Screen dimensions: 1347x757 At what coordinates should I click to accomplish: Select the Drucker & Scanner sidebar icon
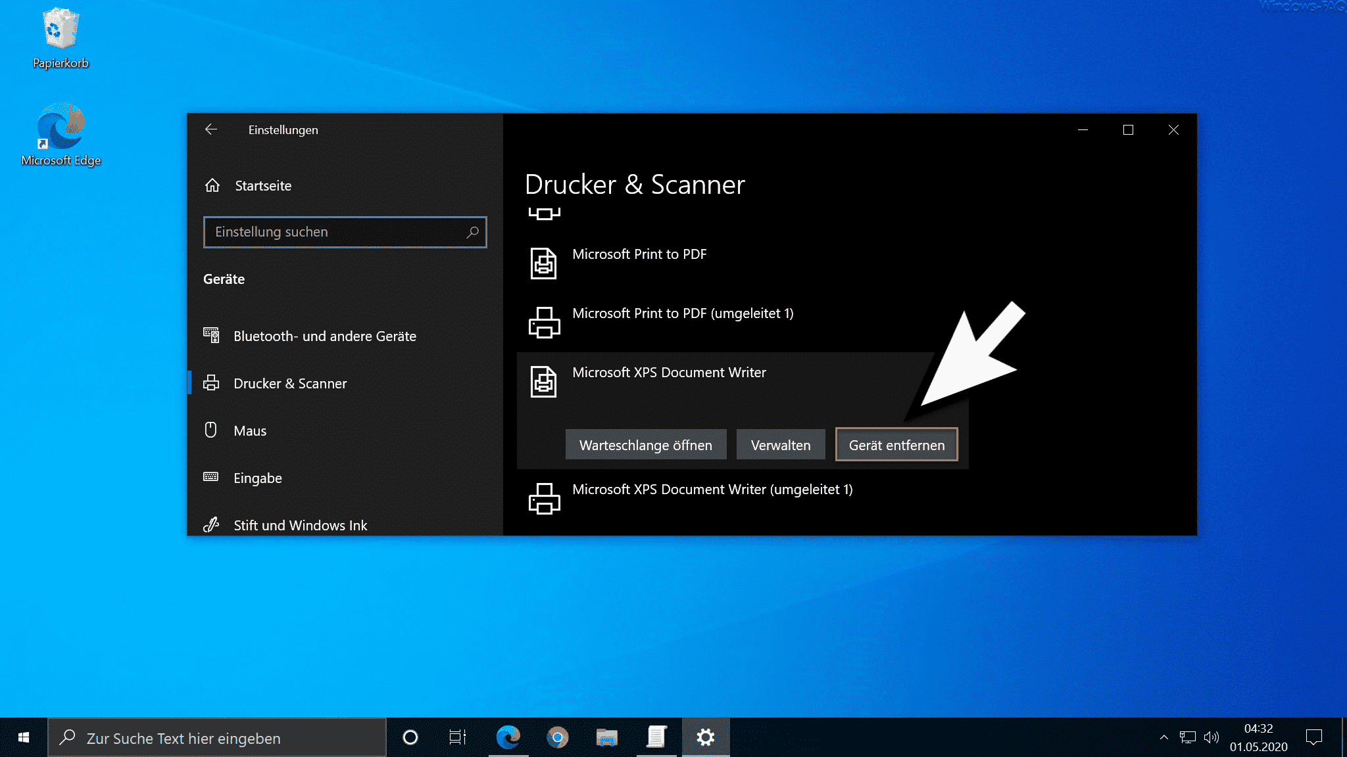pyautogui.click(x=211, y=382)
